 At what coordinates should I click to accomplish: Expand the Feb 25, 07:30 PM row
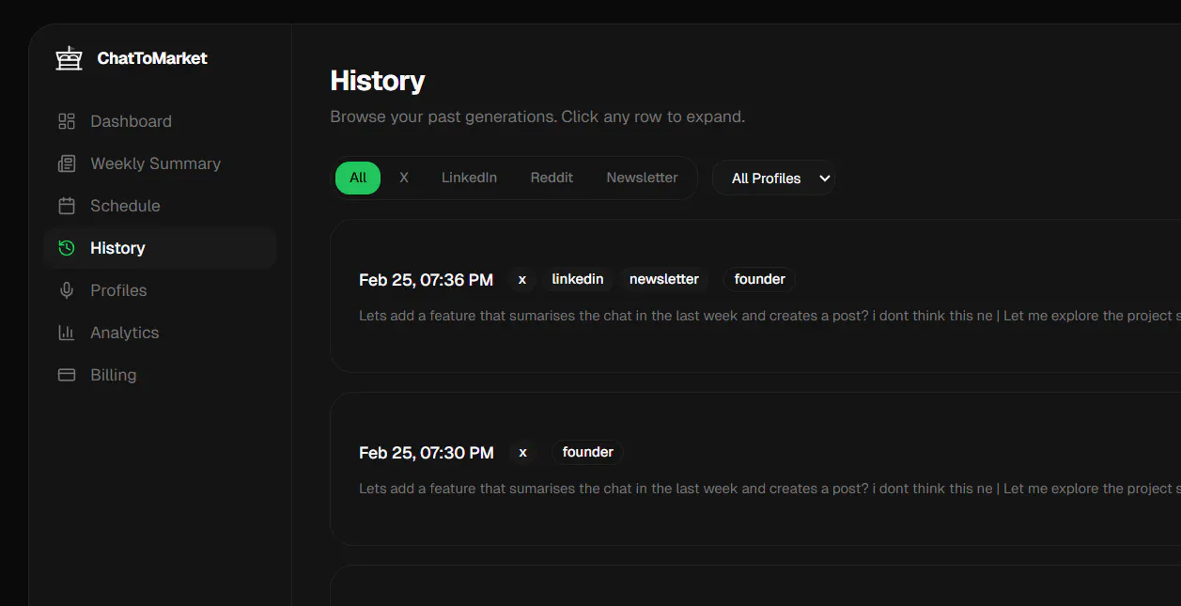755,469
